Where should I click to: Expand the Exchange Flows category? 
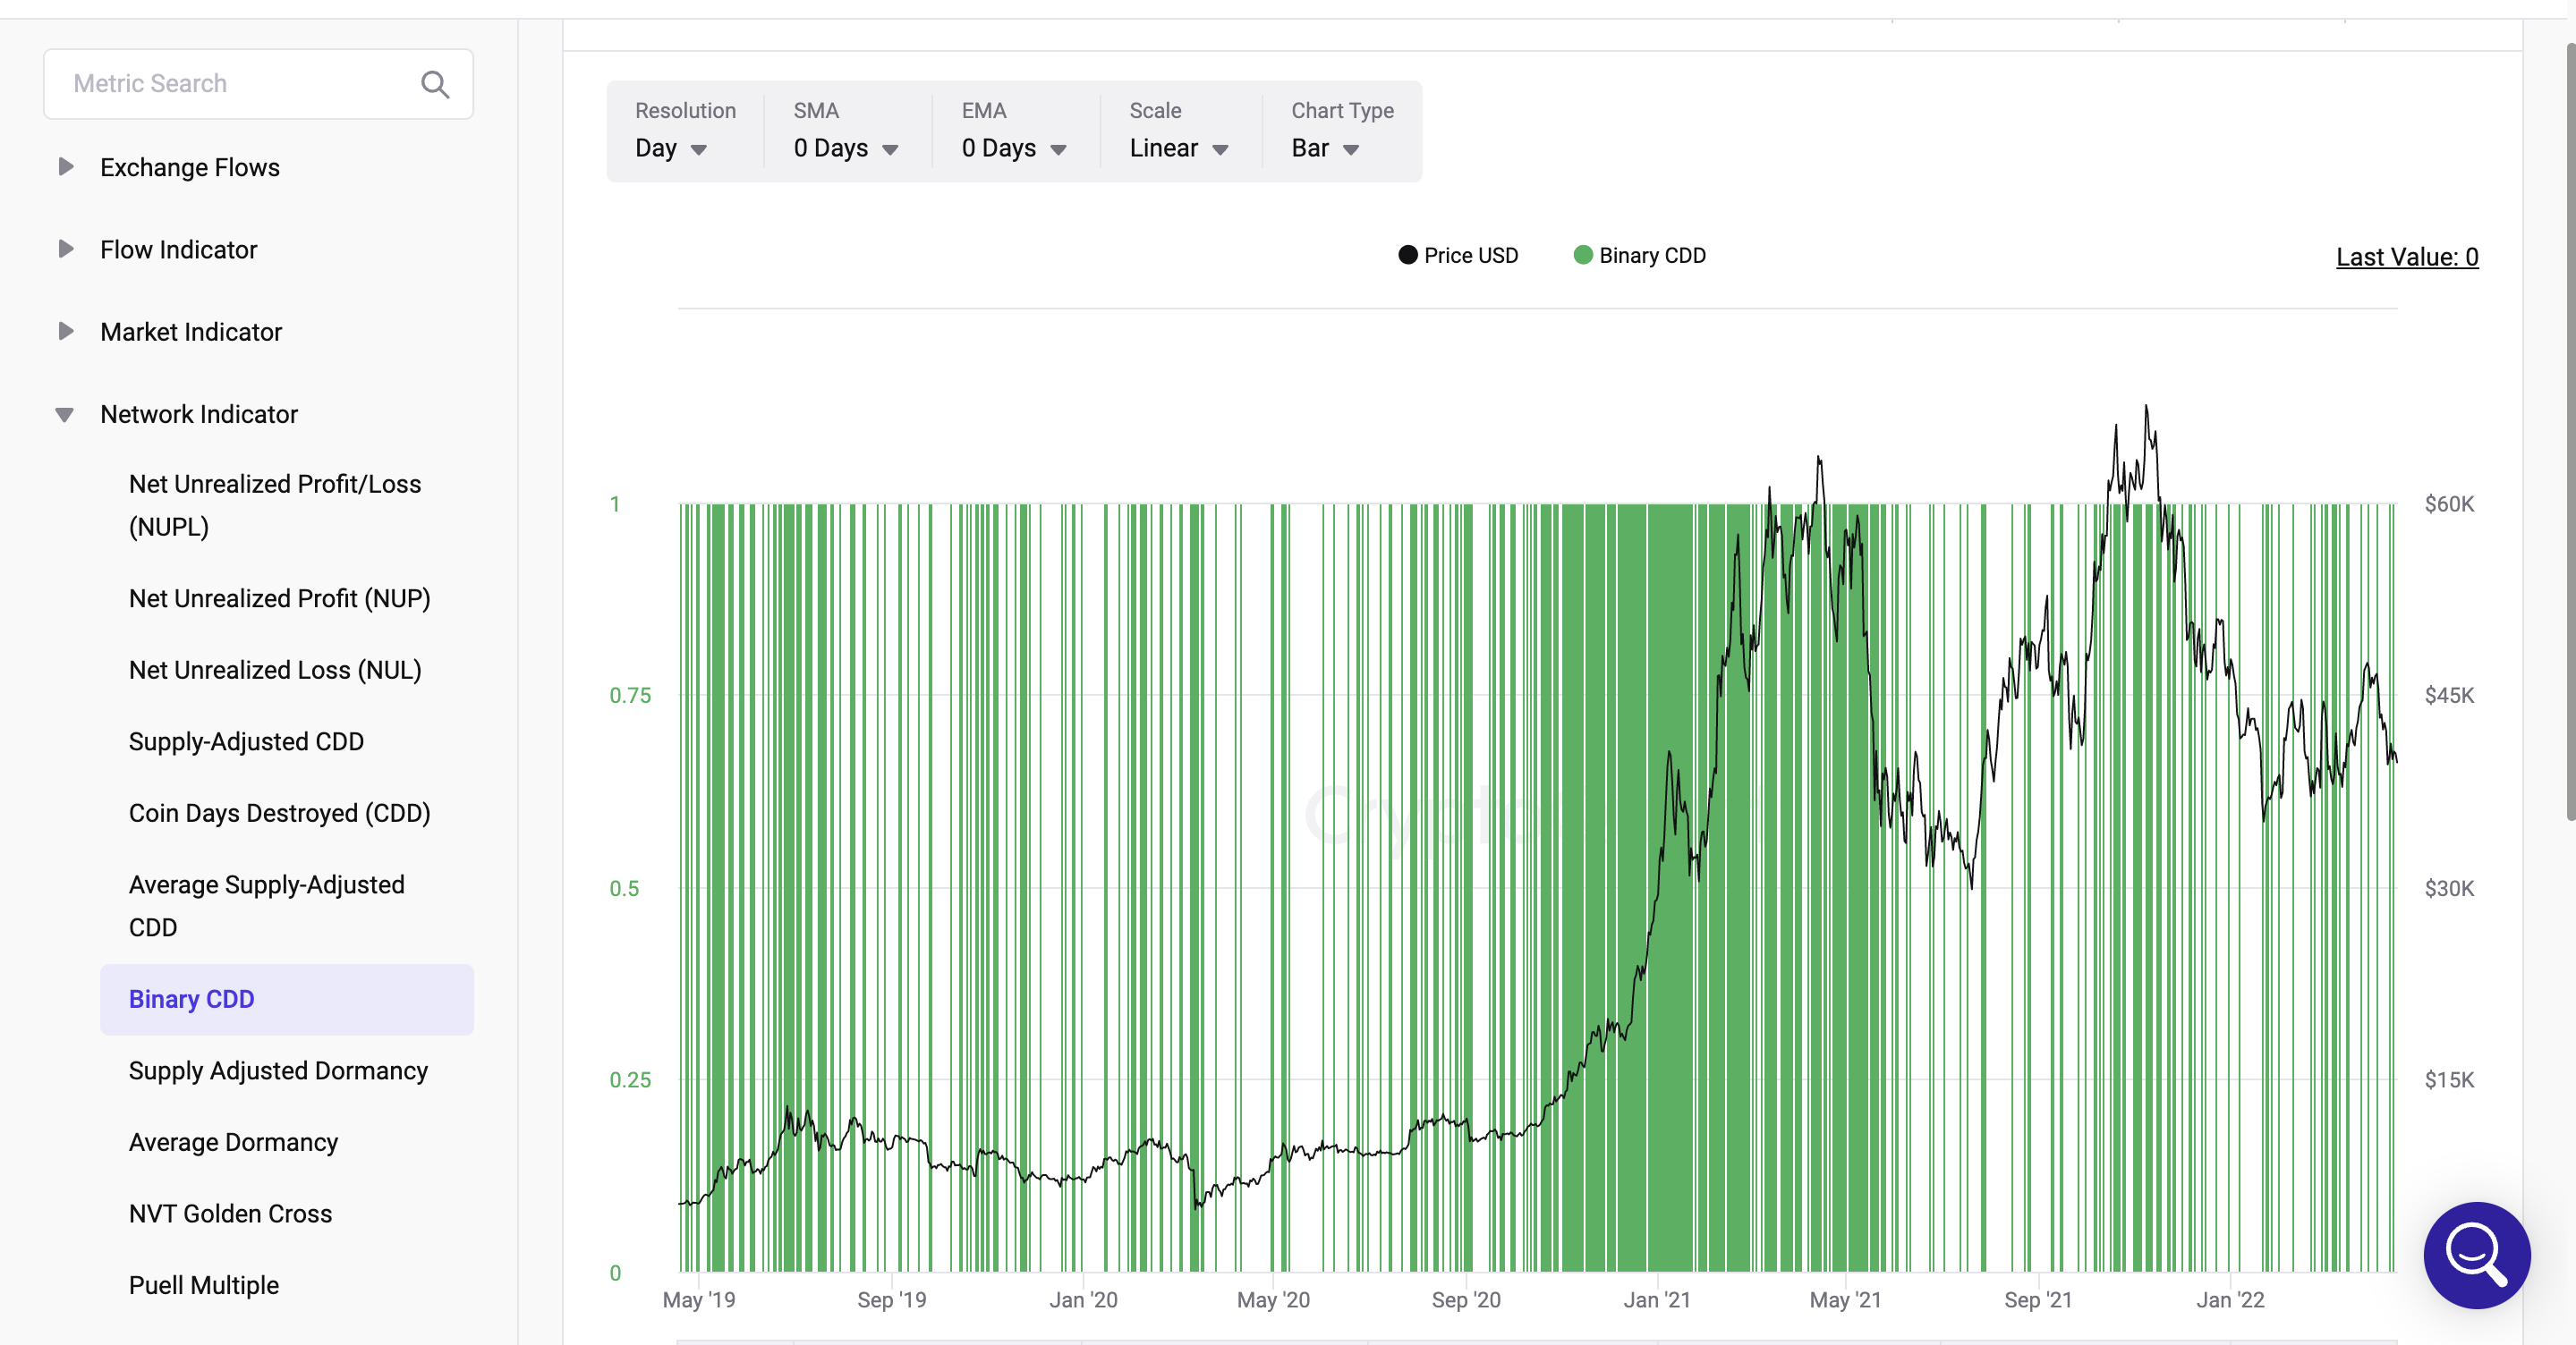pyautogui.click(x=66, y=167)
